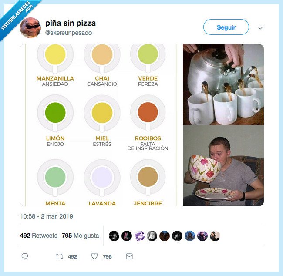
Task: Click the last liker avatar in row
Action: coord(215,236)
